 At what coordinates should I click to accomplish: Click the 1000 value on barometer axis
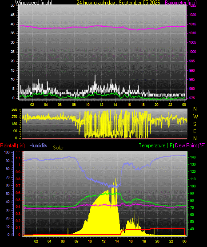192,52
